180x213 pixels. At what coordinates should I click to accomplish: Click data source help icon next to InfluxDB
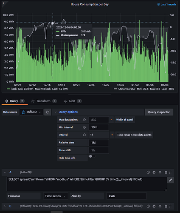click(x=48, y=112)
